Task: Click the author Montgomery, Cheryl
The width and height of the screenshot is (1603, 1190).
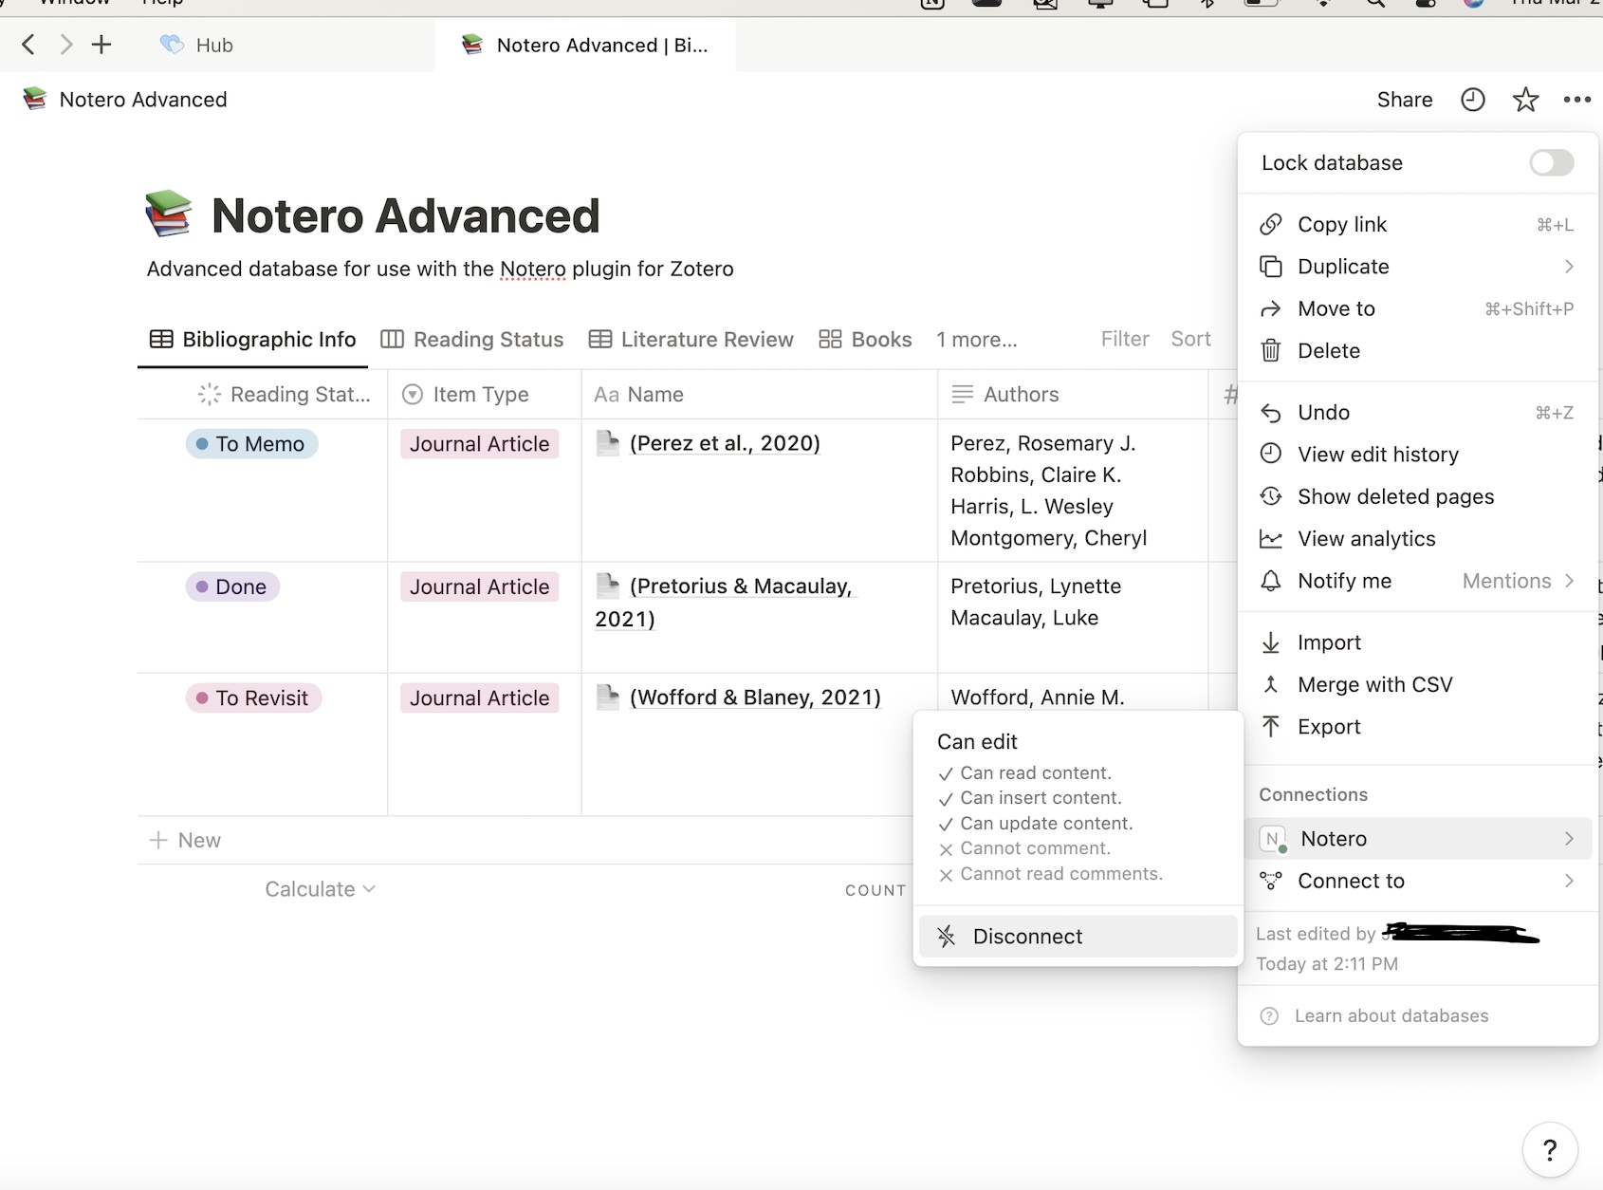Action: [x=1049, y=538]
